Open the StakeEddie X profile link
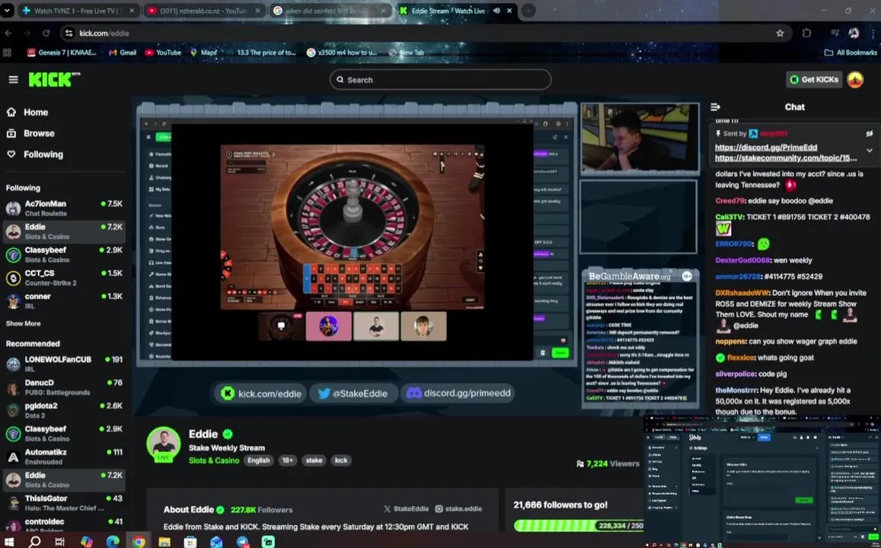Viewport: 881px width, 548px height. [x=406, y=508]
